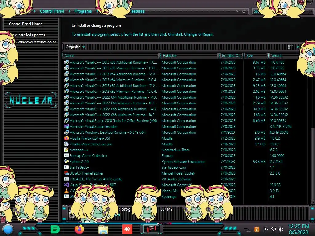This screenshot has width=315, height=236.
Task: Sort list by Publisher column header
Action: pos(189,56)
